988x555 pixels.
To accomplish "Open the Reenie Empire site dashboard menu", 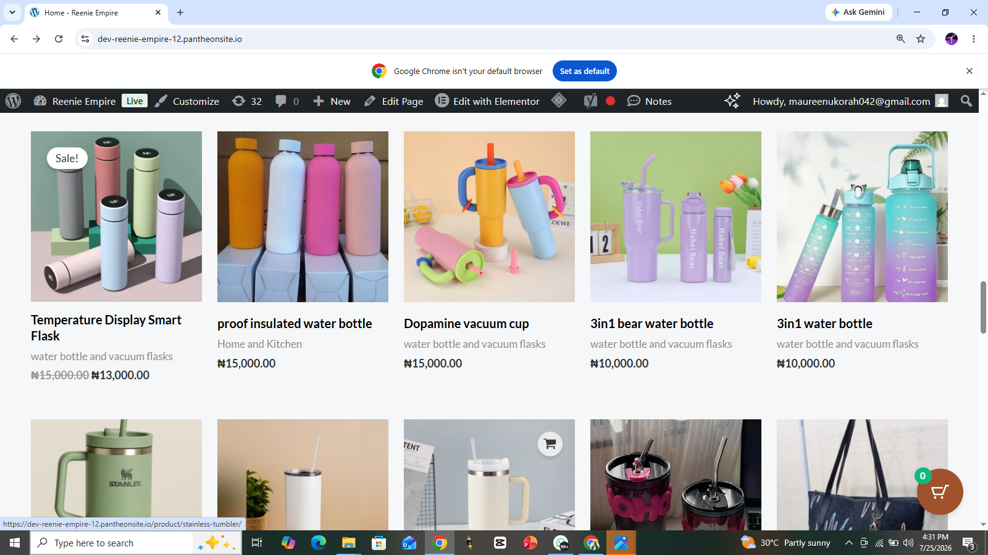I will [75, 101].
